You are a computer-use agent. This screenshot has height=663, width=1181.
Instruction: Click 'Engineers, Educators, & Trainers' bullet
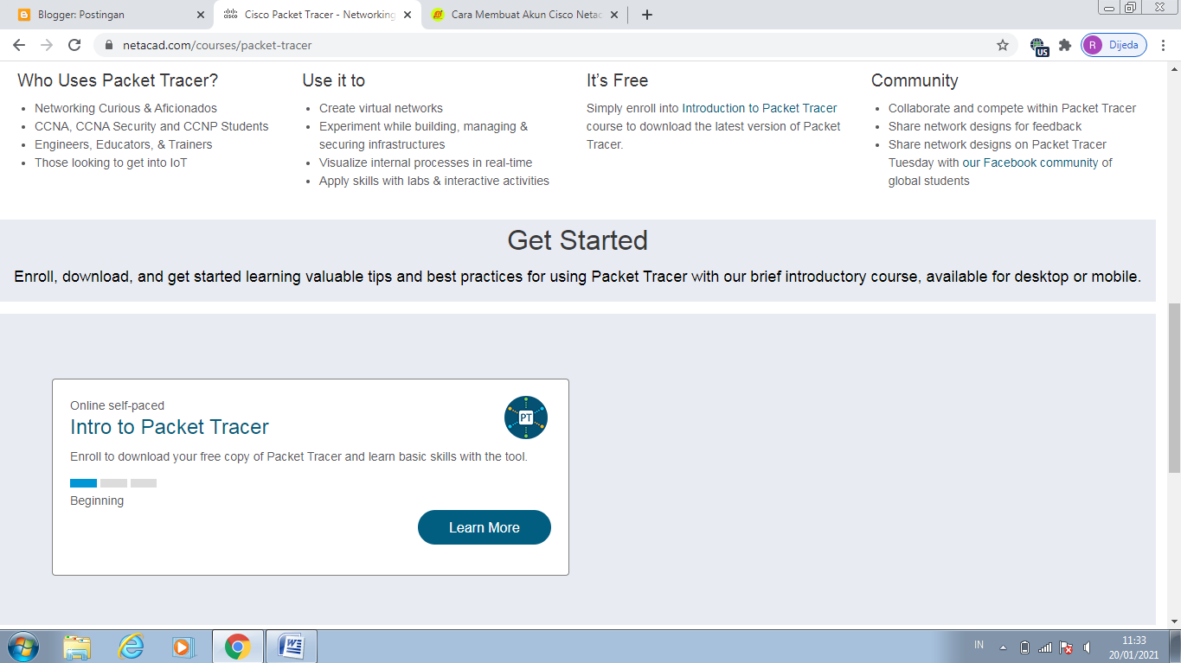point(124,144)
